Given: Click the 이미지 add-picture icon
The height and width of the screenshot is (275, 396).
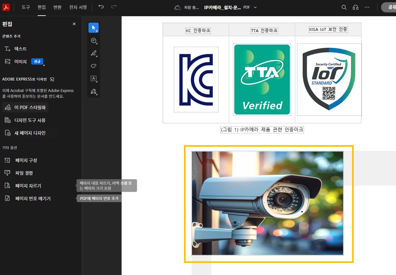Looking at the screenshot, I should pyautogui.click(x=8, y=61).
